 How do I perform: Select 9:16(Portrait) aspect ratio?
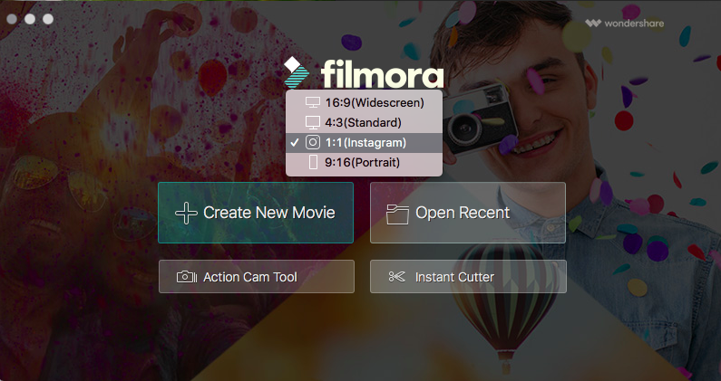[x=365, y=162]
